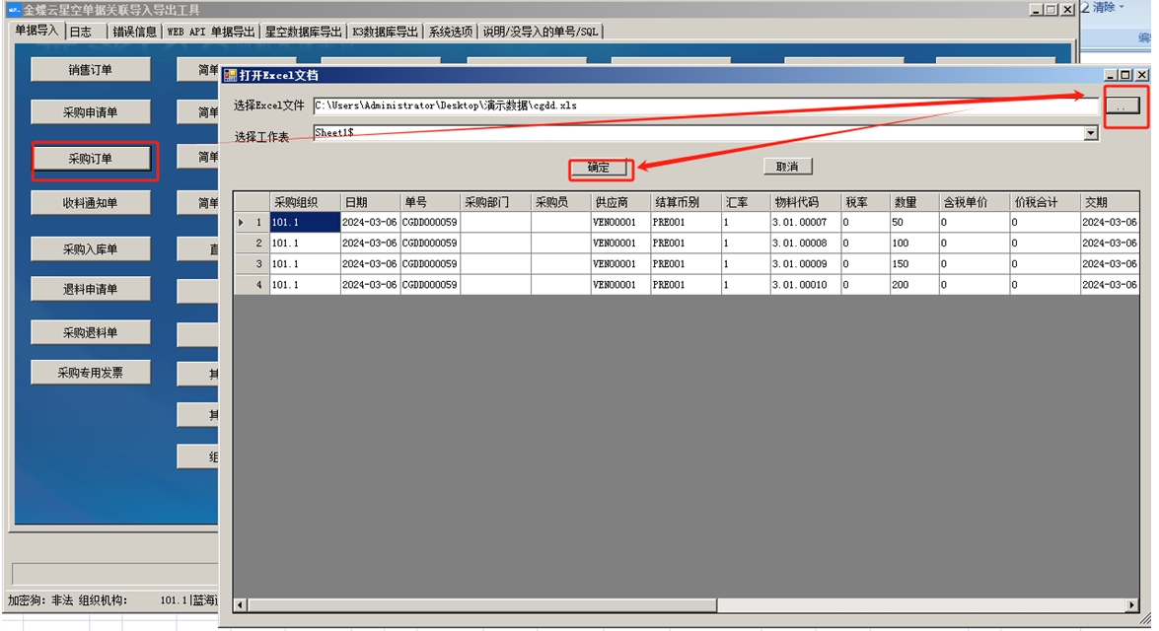Click the quantity cell showing 150
This screenshot has width=1159, height=631.
pos(914,263)
